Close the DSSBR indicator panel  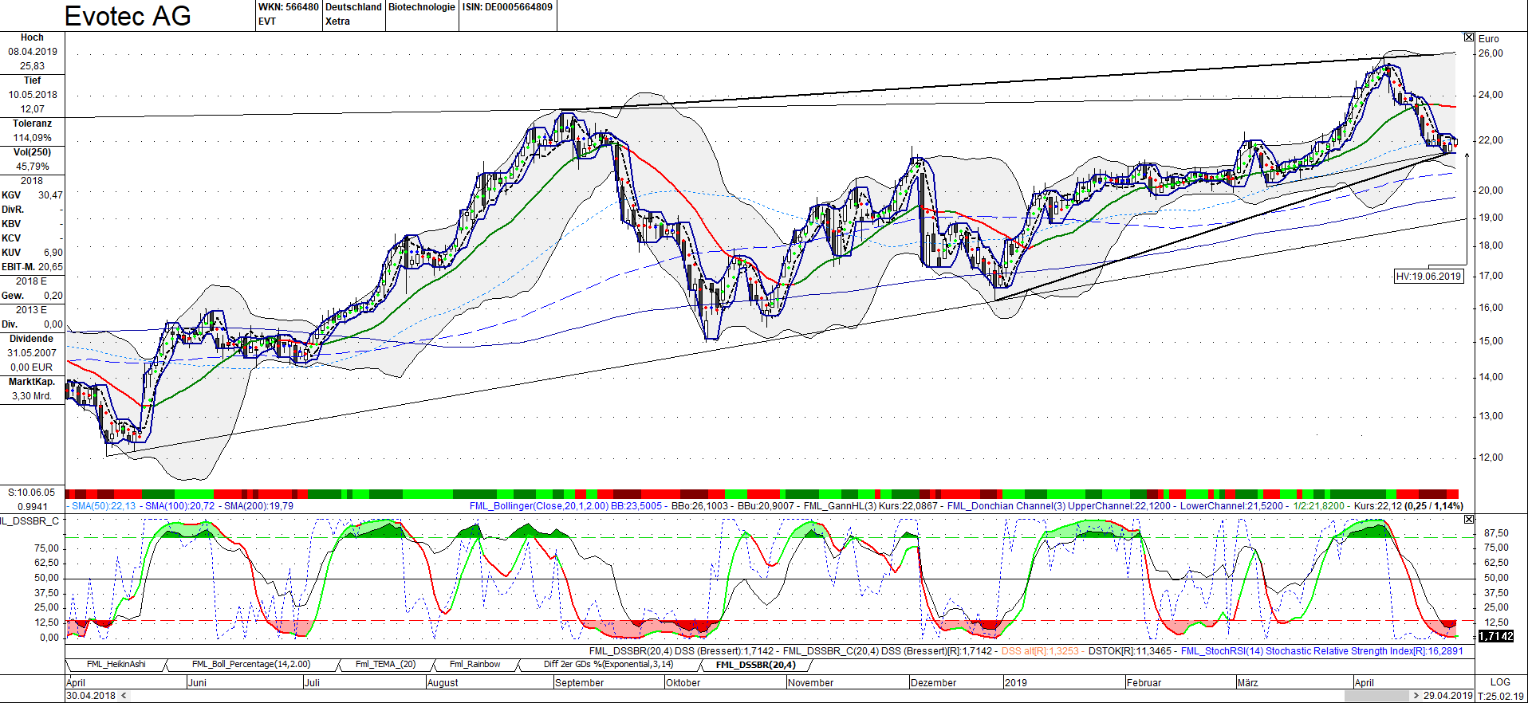[x=1469, y=520]
